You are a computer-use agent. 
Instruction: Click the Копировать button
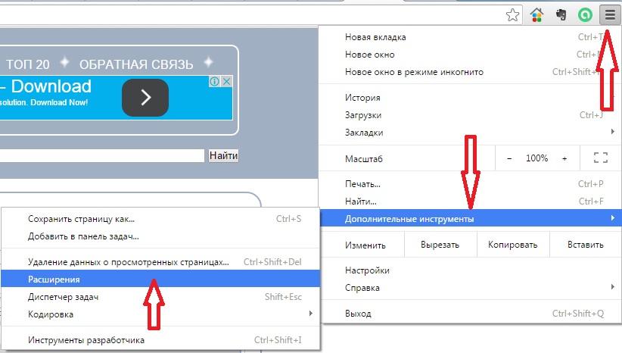pyautogui.click(x=514, y=245)
